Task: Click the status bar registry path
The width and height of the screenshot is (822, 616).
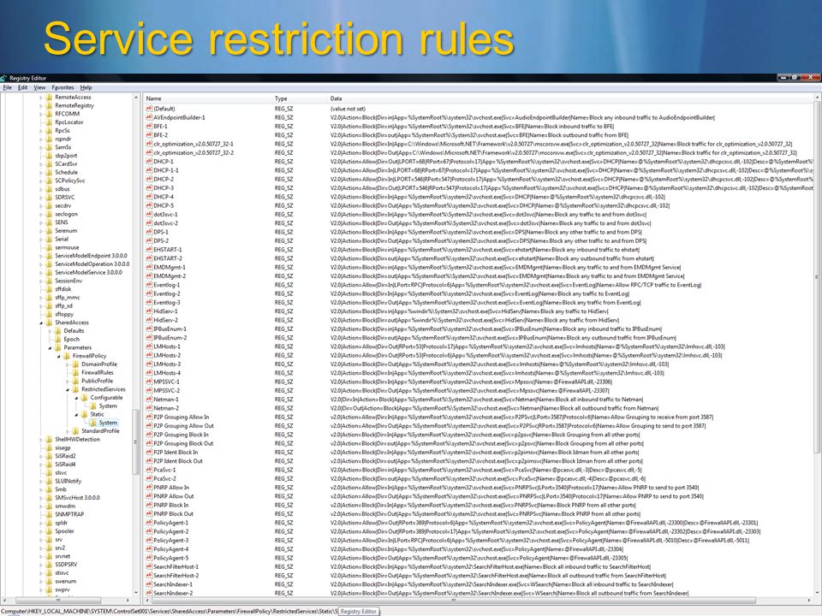Action: tap(169, 611)
